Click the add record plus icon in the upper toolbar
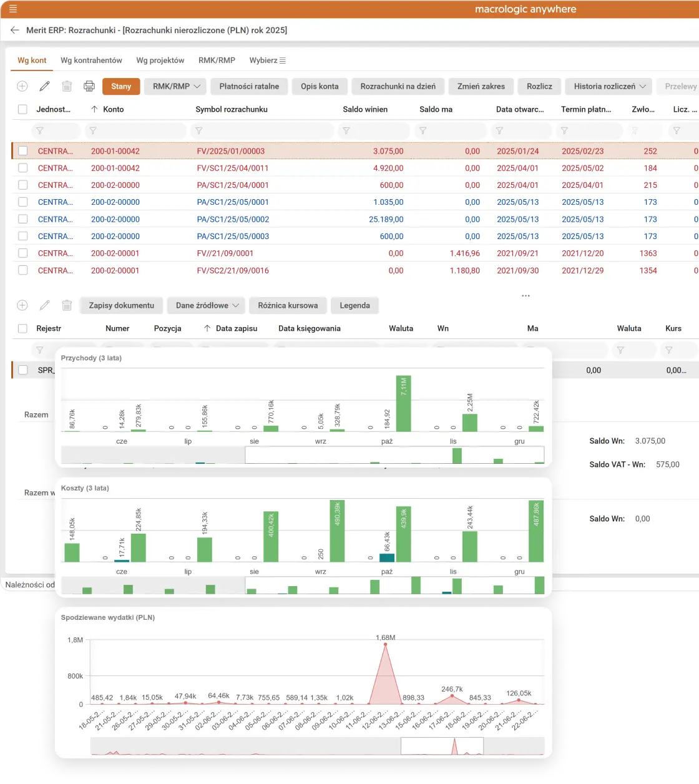 coord(22,86)
